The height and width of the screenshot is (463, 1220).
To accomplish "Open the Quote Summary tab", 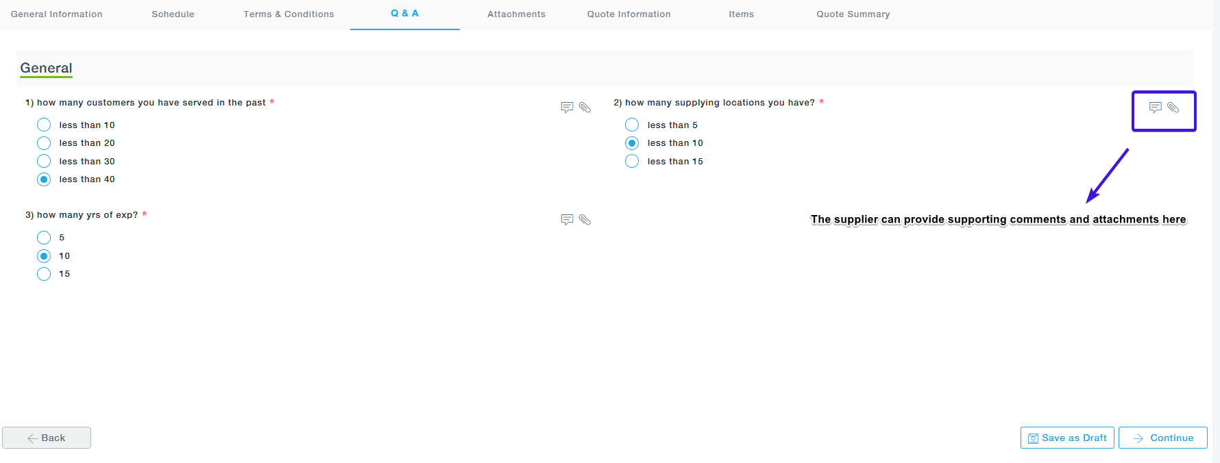I will click(853, 14).
